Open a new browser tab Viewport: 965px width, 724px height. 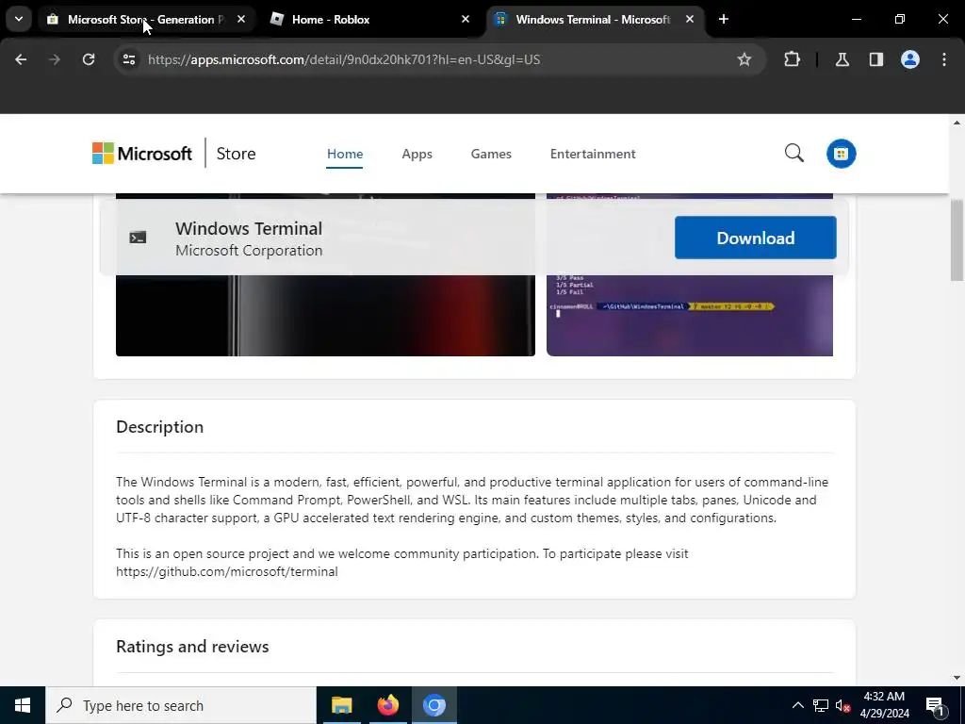coord(724,20)
